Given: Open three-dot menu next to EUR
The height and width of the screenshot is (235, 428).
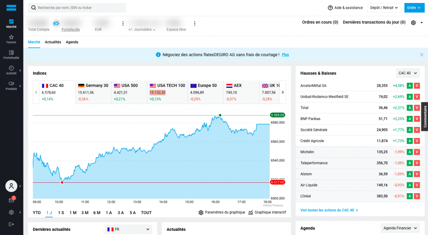Looking at the screenshot, I should [x=123, y=23].
